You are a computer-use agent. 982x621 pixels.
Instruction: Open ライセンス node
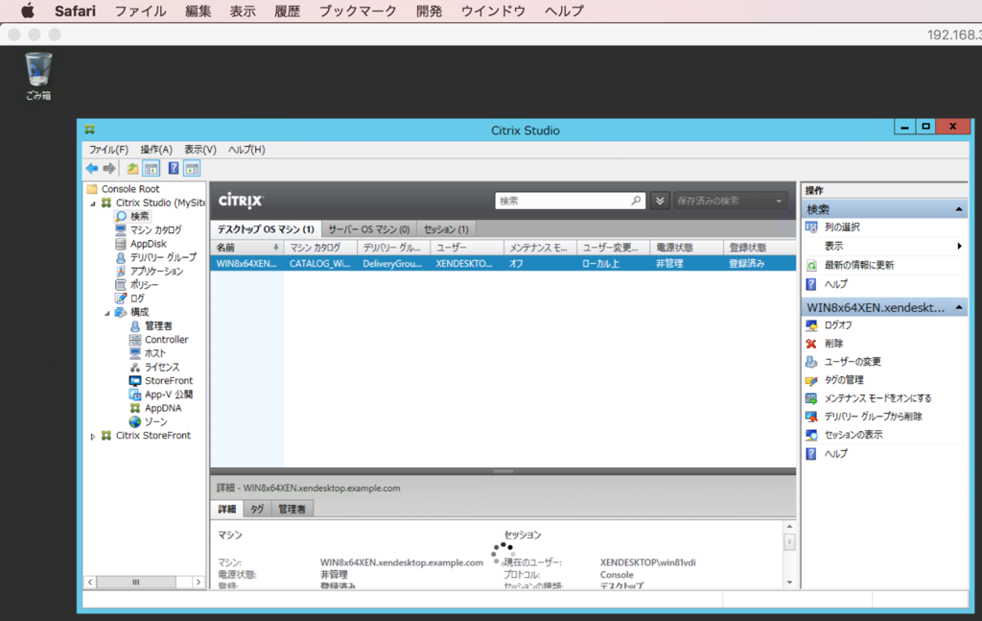(162, 368)
